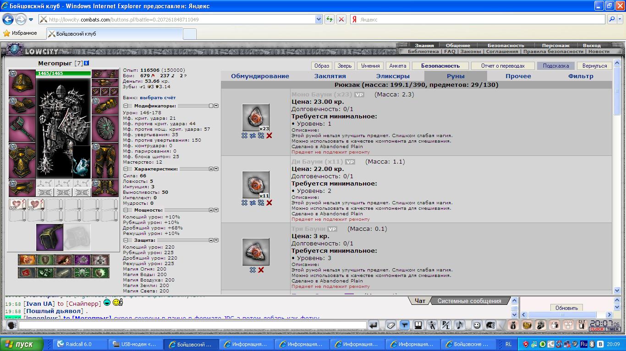The image size is (626, 351).
Task: Collapse the Защита section
Action: (126, 240)
